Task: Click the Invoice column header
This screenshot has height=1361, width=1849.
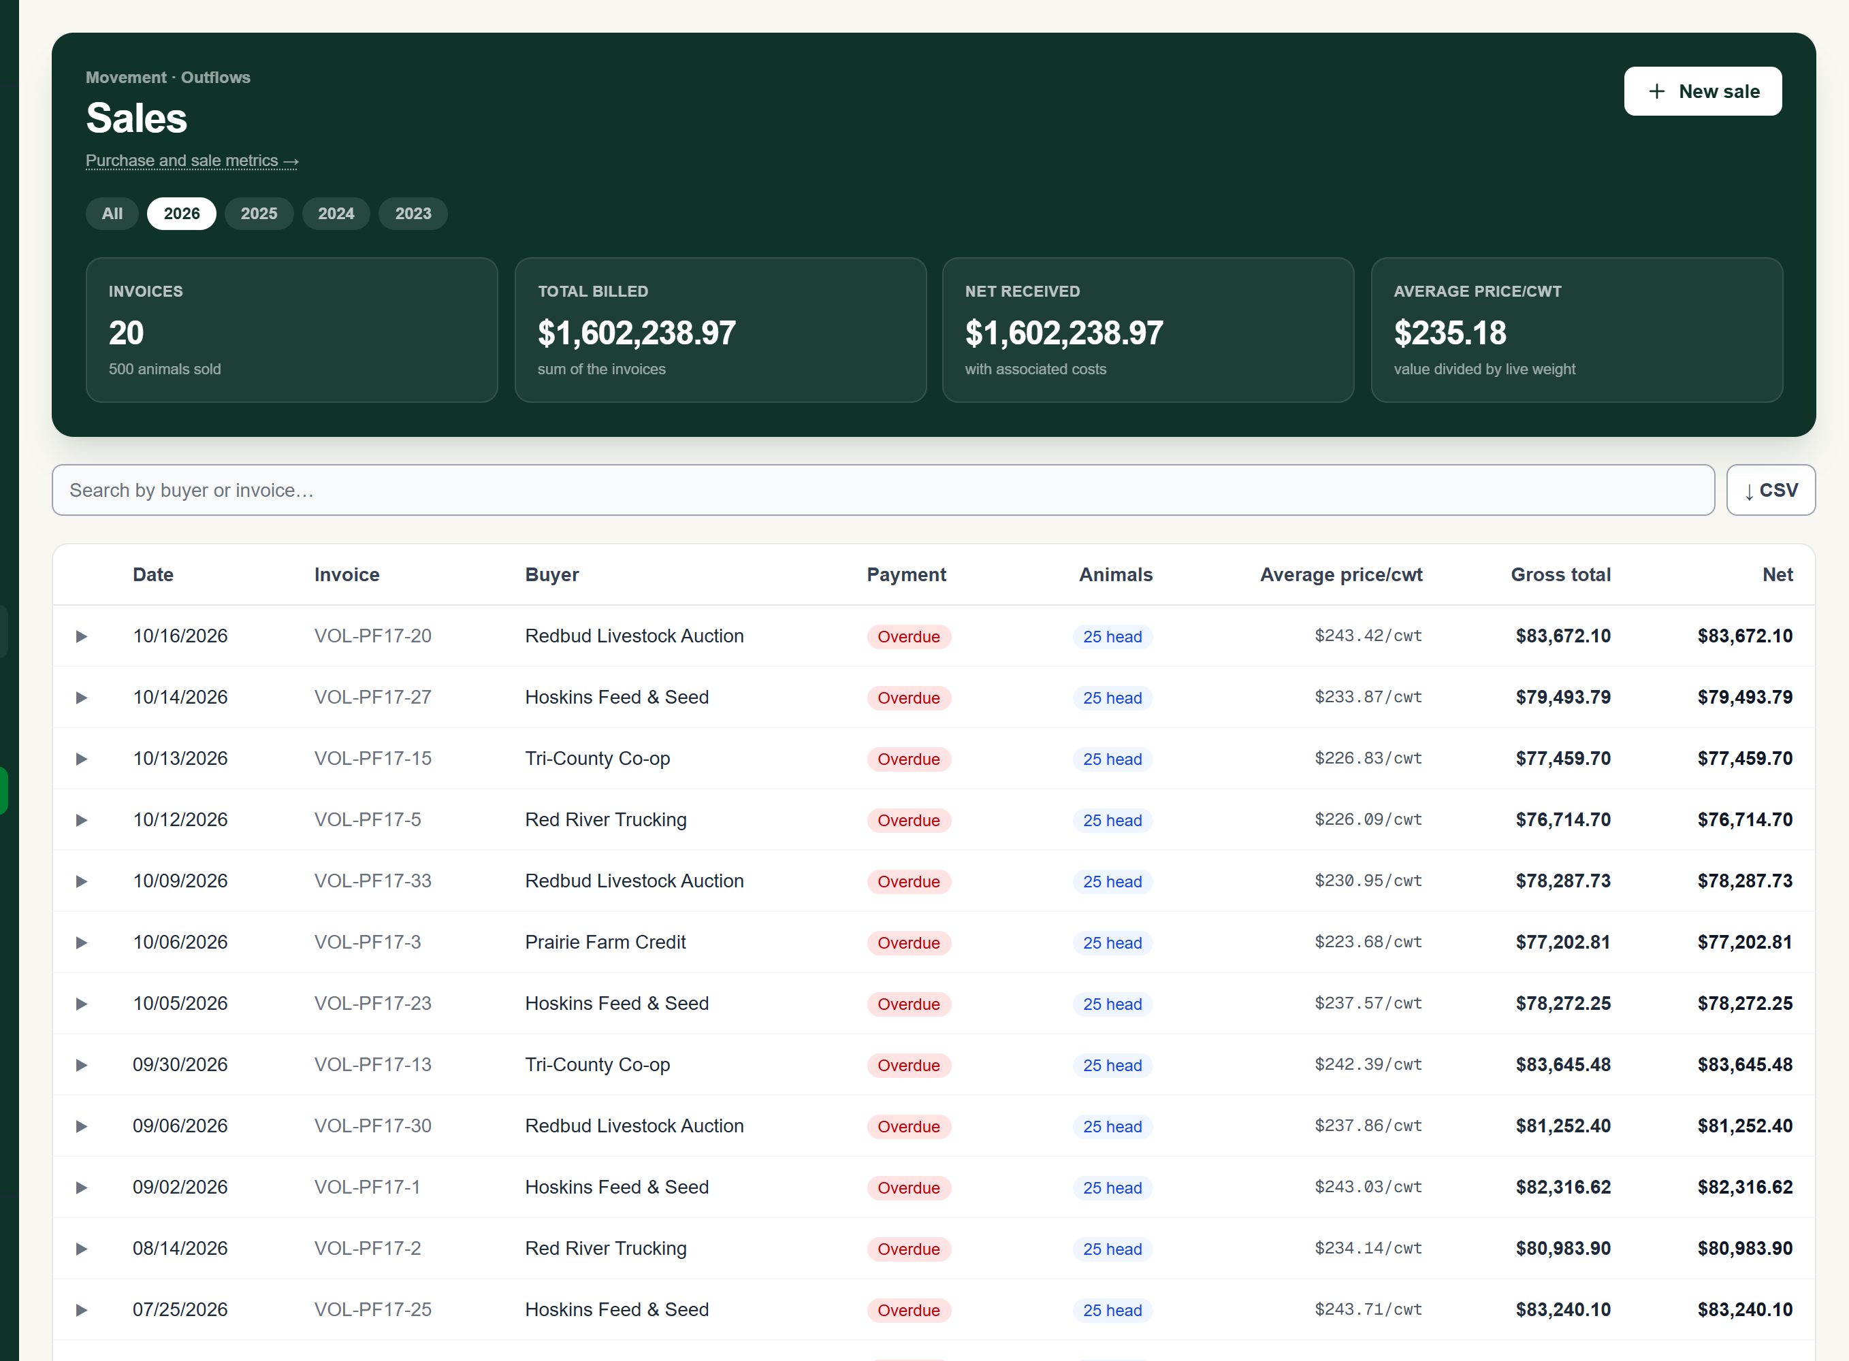Action: (x=347, y=574)
